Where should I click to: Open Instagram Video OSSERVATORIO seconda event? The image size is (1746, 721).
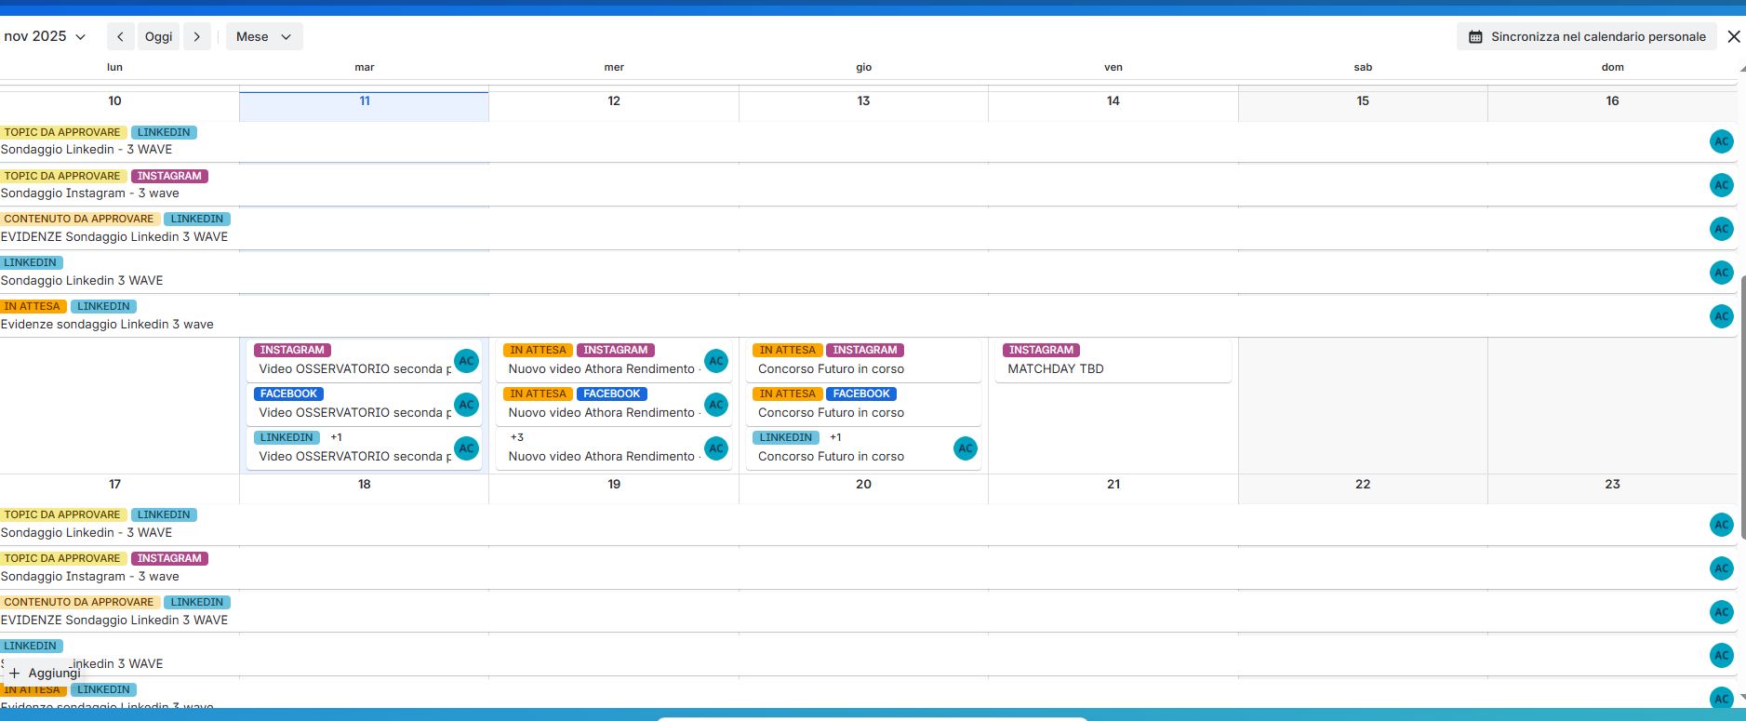tap(364, 360)
